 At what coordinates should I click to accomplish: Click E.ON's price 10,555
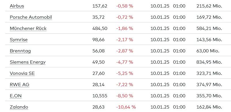[x=100, y=96]
